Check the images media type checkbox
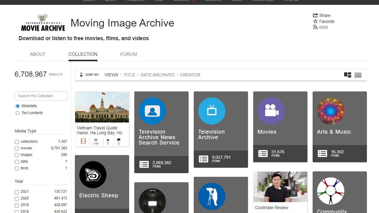Image resolution: width=379 pixels, height=213 pixels. pyautogui.click(x=17, y=155)
